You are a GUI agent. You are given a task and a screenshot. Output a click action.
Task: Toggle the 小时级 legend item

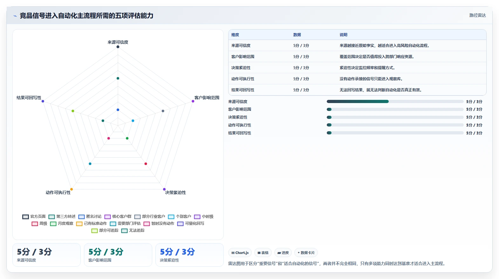pyautogui.click(x=204, y=217)
